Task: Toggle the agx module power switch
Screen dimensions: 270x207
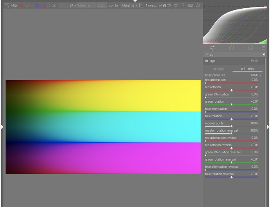Action: (x=207, y=61)
